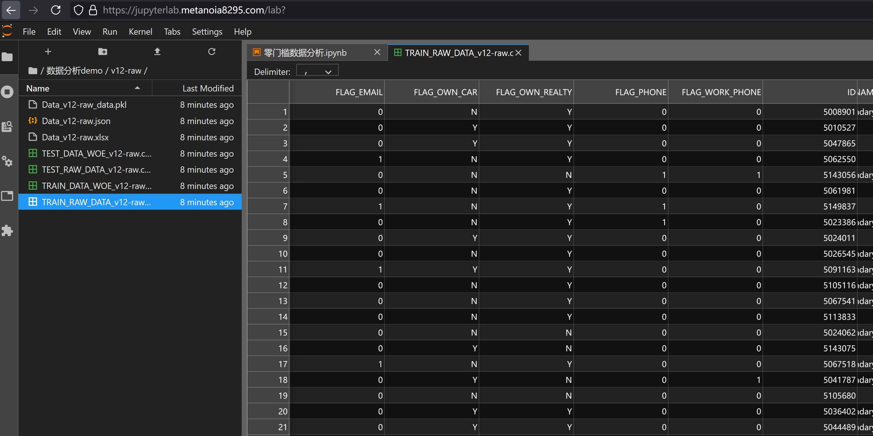Switch to the 零门槛数据分析.ipynb tab
The image size is (873, 436).
(305, 53)
